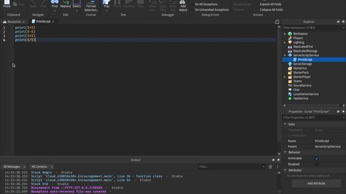
Task: Select ReplicatedStorage in Explorer
Action: 305,51
